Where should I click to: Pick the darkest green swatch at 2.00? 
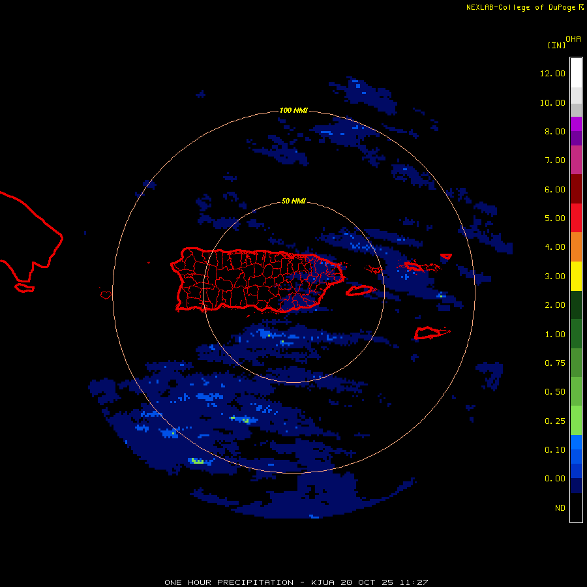[x=576, y=305]
